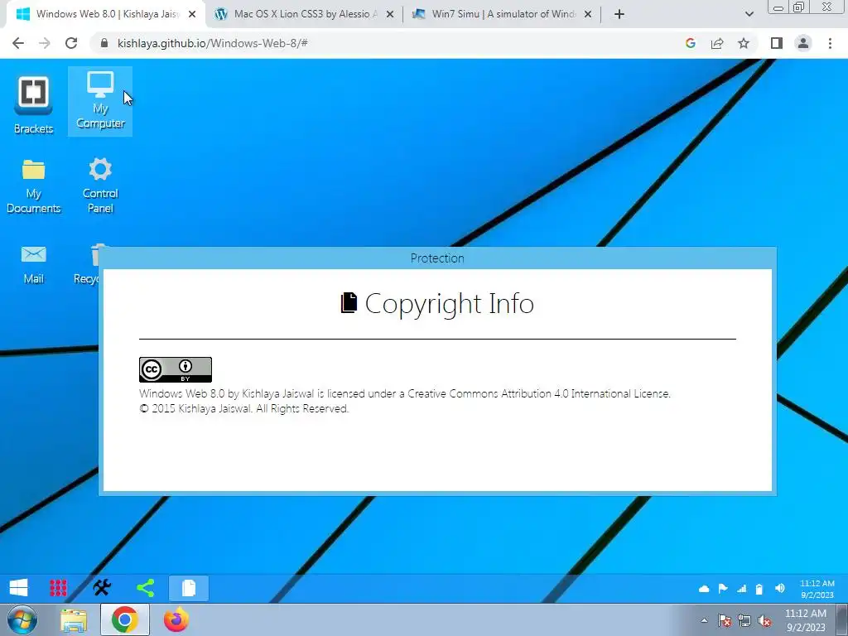Expand the tab search dropdown

[749, 15]
